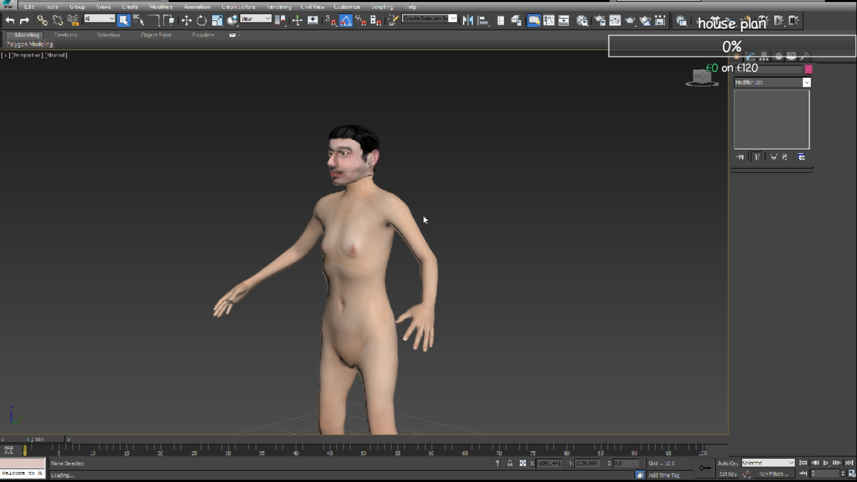
Task: Switch to the Freeform ribbon tab
Action: 65,35
